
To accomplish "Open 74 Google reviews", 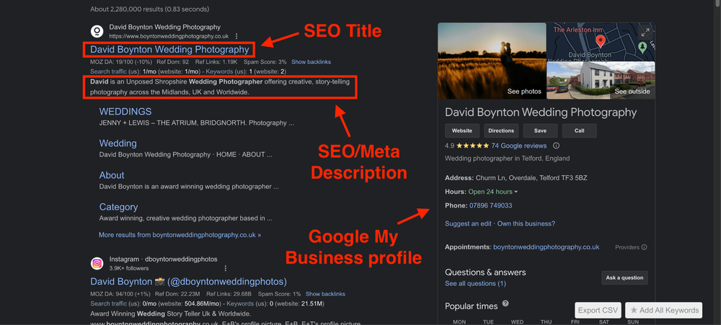I will 518,146.
